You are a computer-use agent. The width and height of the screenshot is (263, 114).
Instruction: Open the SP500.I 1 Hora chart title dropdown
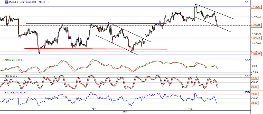point(48,2)
